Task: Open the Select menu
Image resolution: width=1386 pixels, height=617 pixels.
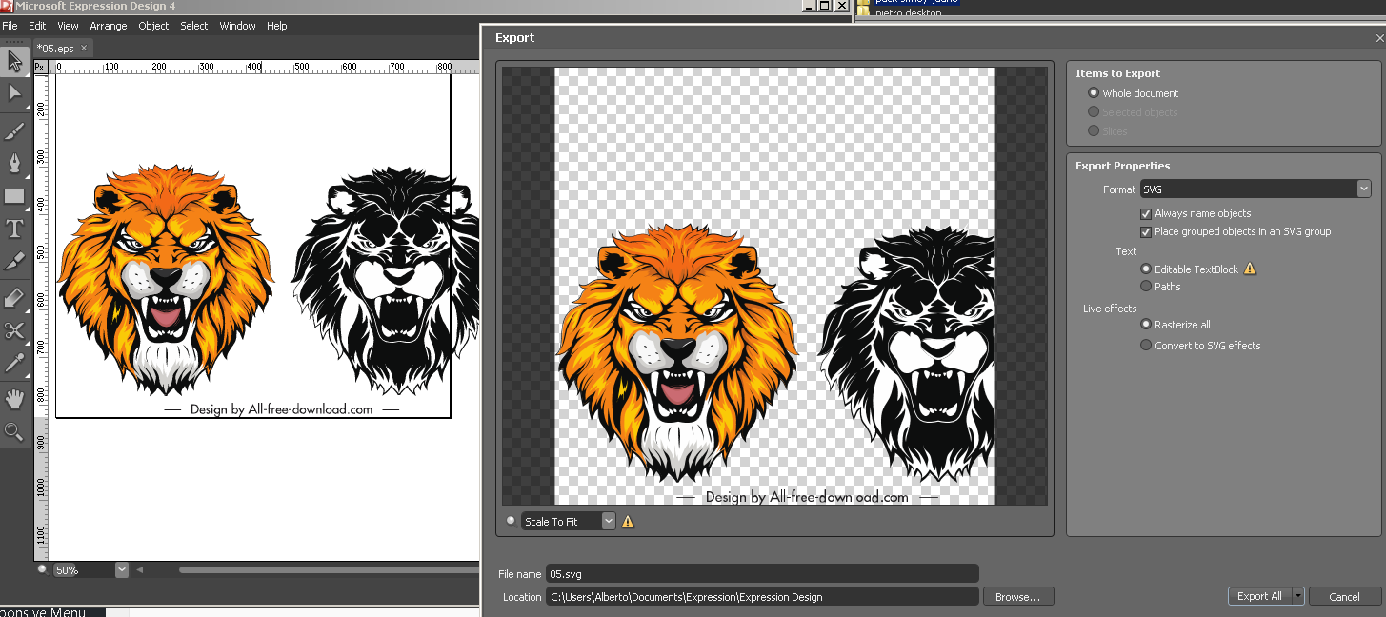Action: 194,26
